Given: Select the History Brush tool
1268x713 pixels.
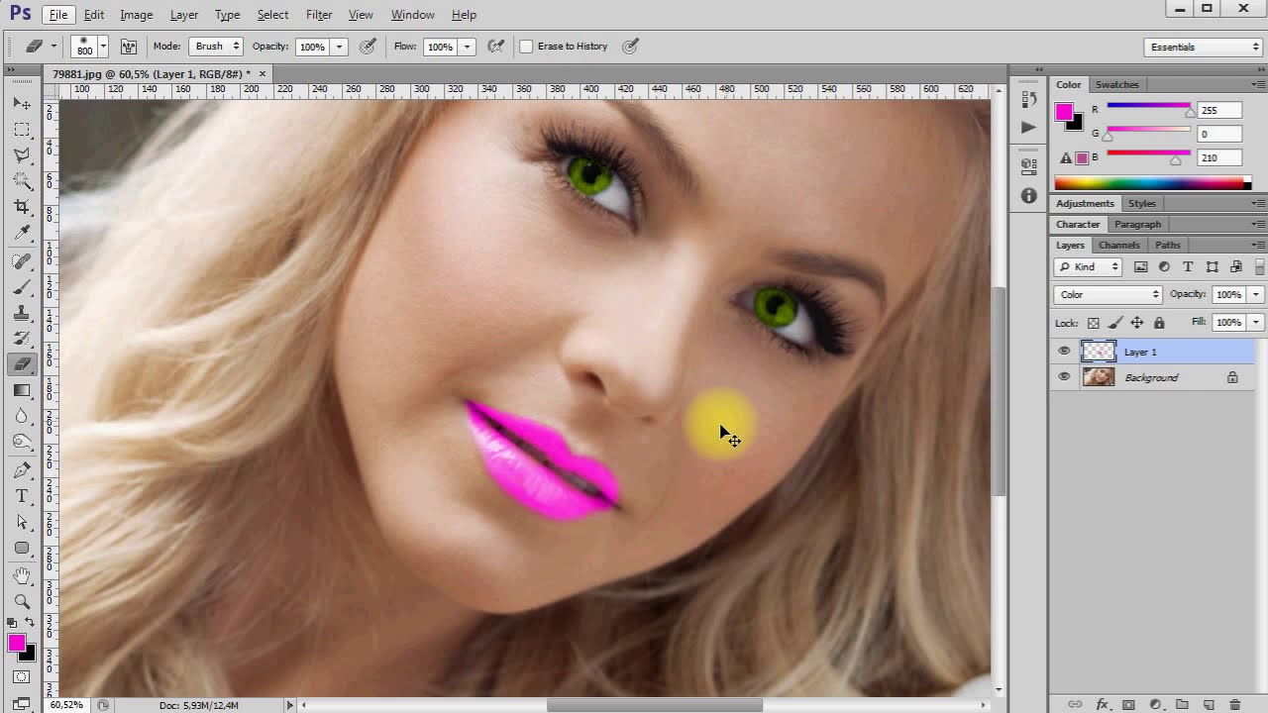Looking at the screenshot, I should tap(22, 339).
